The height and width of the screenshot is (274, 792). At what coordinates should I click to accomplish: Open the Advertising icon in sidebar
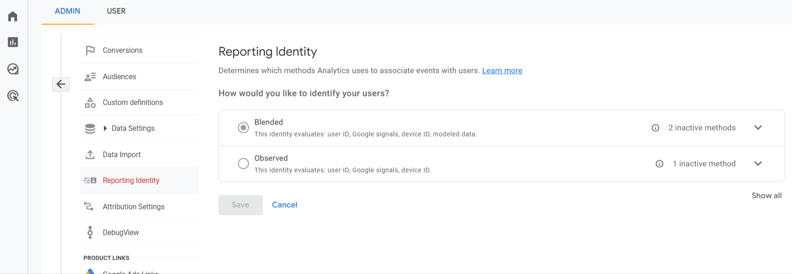pyautogui.click(x=13, y=96)
